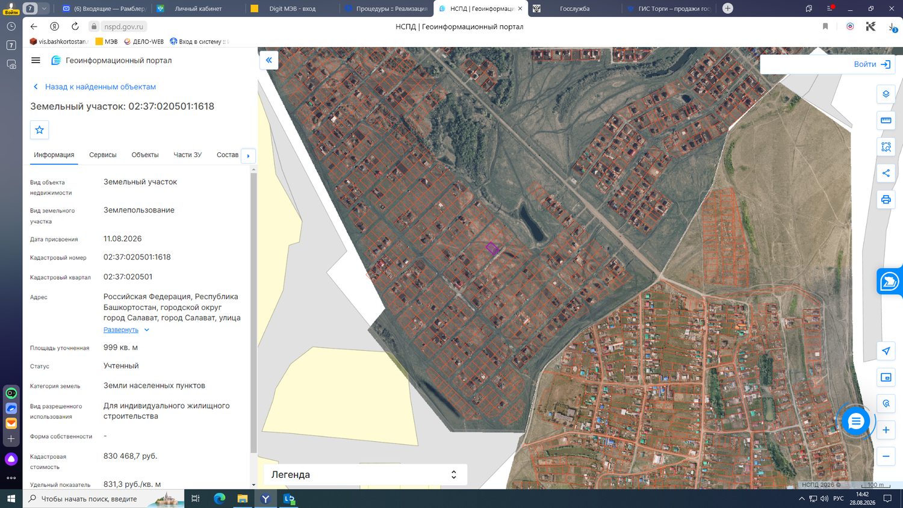
Task: Select the ruler measurement tool
Action: pos(886,120)
